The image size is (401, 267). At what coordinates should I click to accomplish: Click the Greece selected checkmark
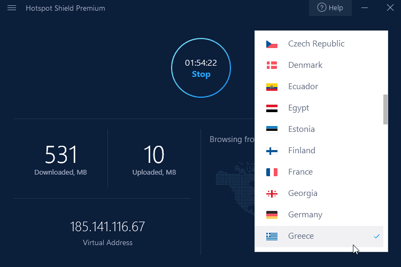pos(376,237)
